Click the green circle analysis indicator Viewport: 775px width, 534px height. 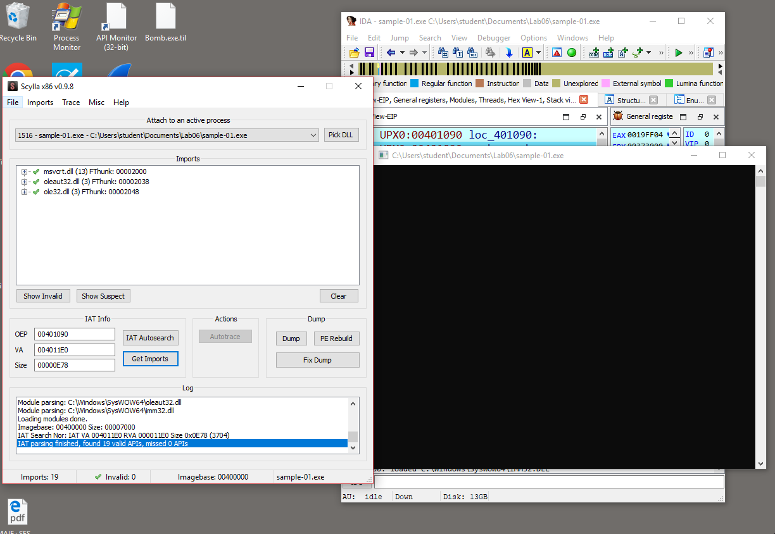(571, 53)
